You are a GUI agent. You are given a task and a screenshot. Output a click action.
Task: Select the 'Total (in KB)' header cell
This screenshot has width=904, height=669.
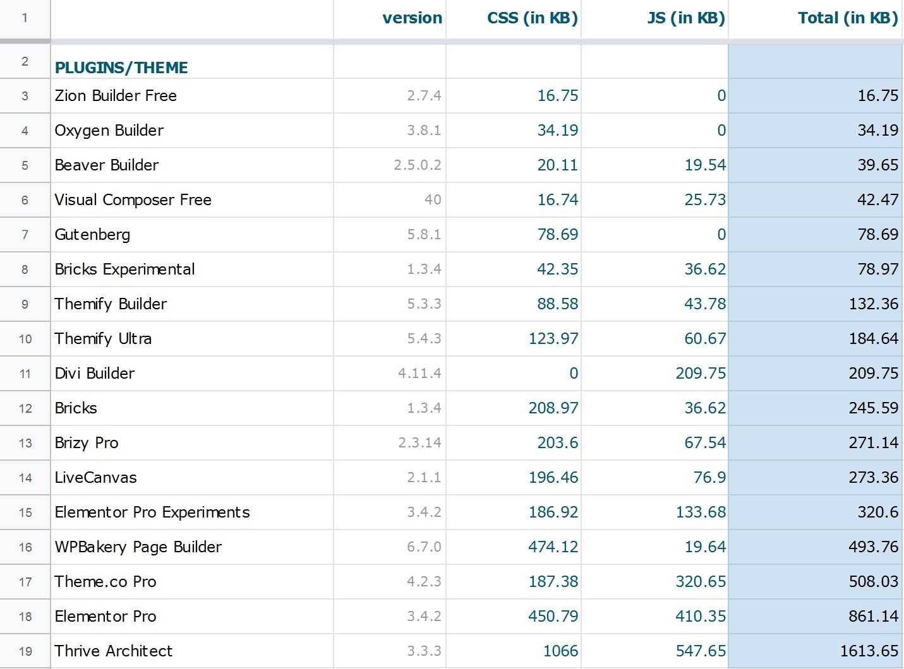click(816, 18)
